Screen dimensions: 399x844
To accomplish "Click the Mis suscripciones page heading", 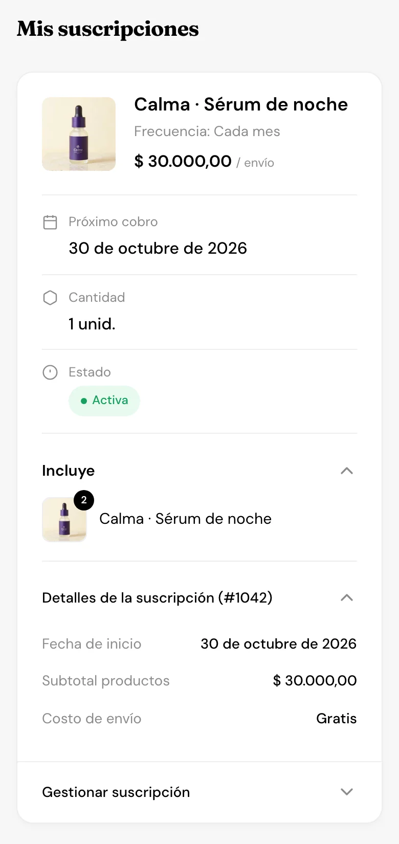I will click(x=108, y=29).
